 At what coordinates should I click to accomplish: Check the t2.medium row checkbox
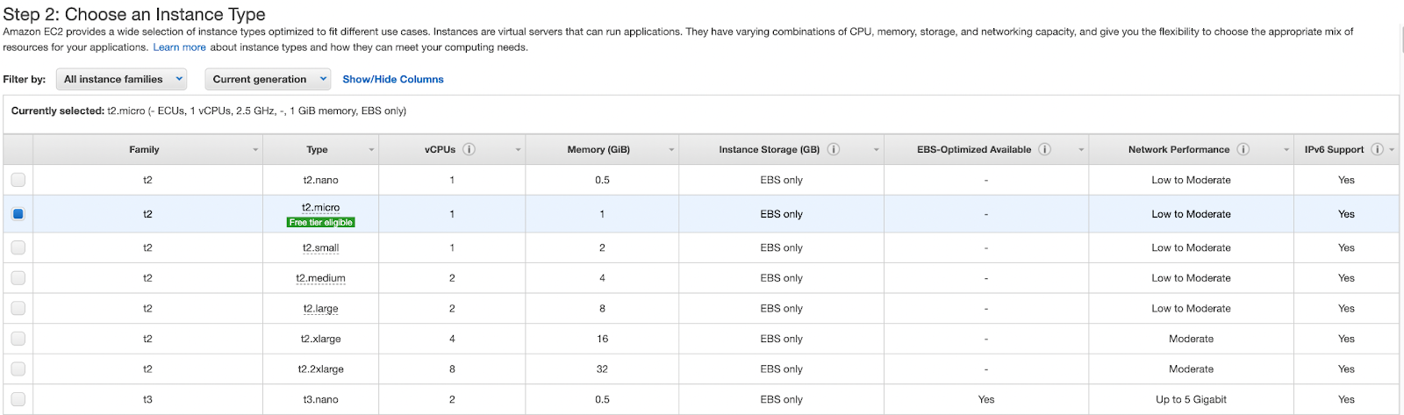[x=18, y=278]
